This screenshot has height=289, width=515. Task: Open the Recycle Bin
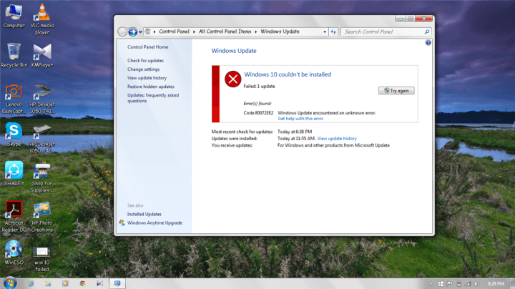14,55
